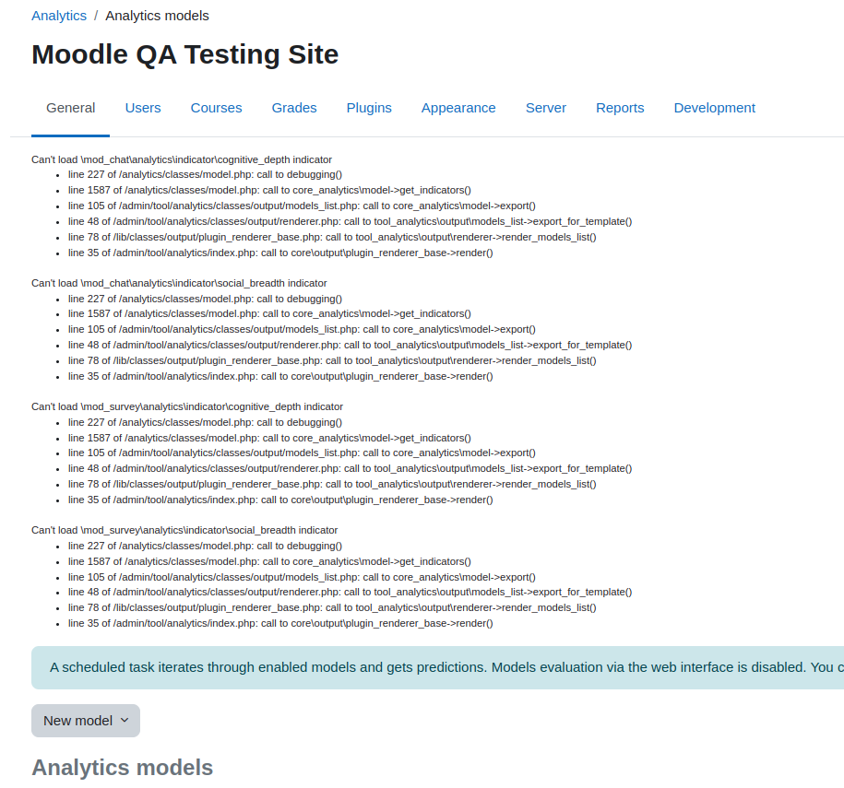The width and height of the screenshot is (844, 788).
Task: Select the Appearance tab
Action: (458, 108)
